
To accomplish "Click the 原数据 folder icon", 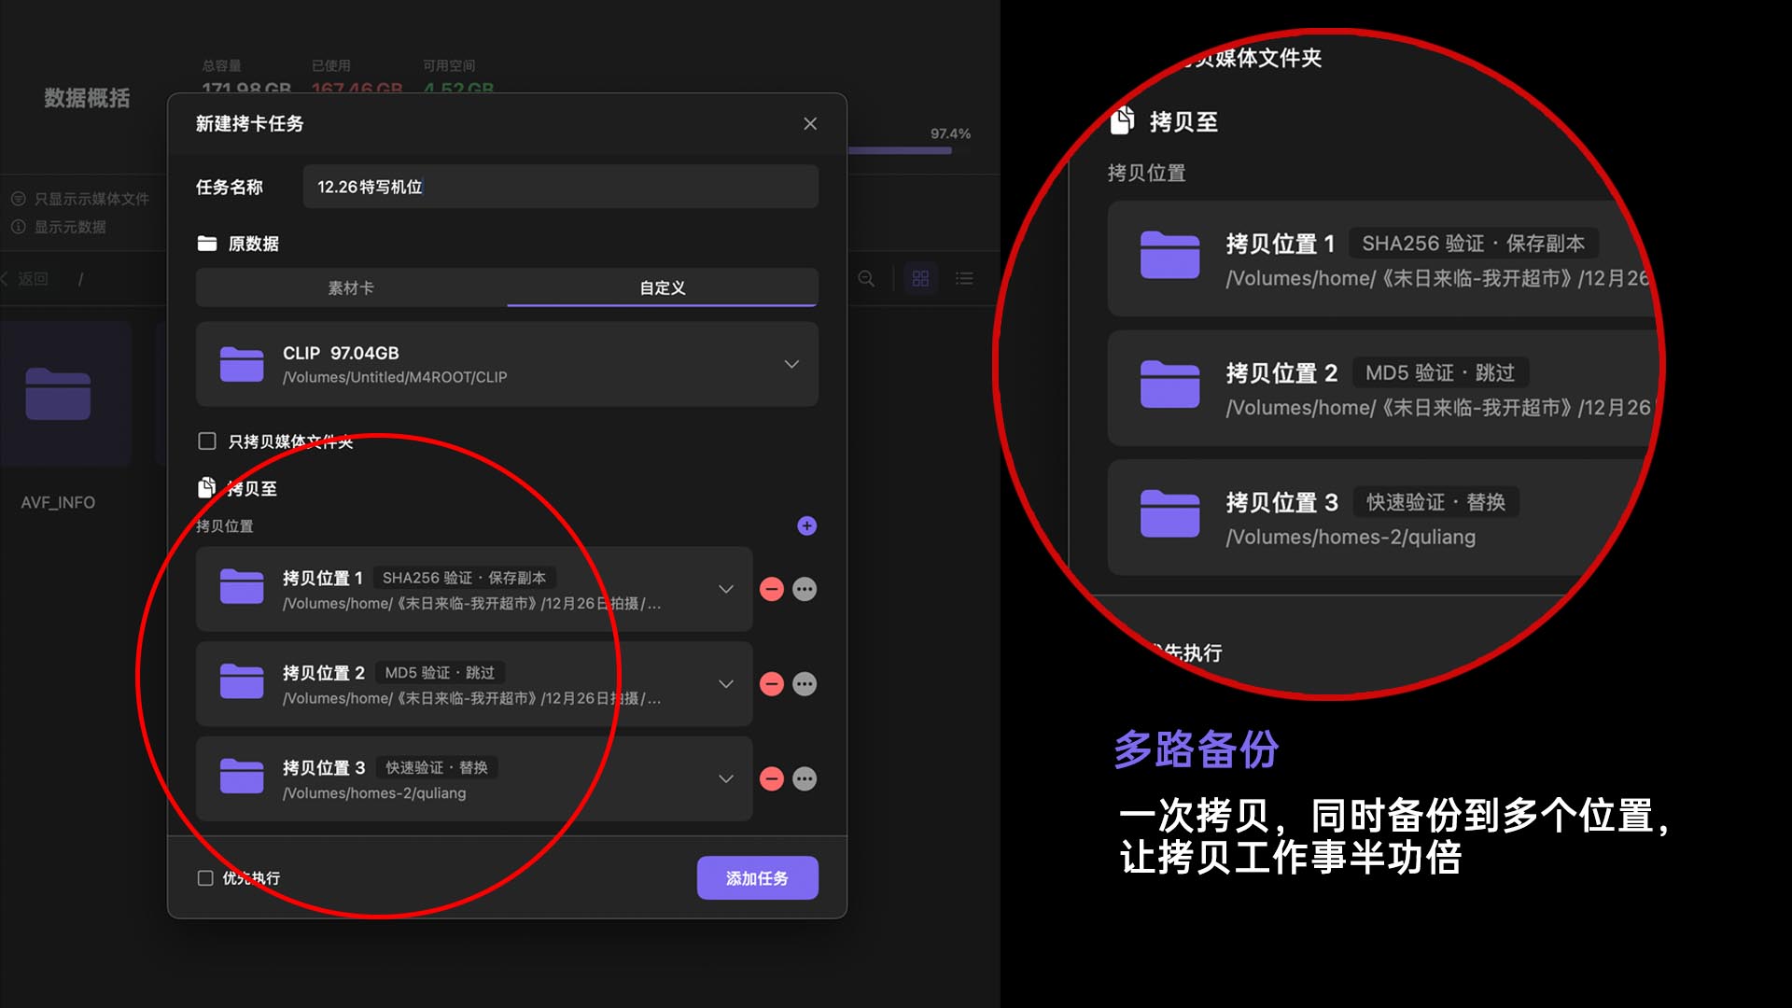I will (207, 243).
